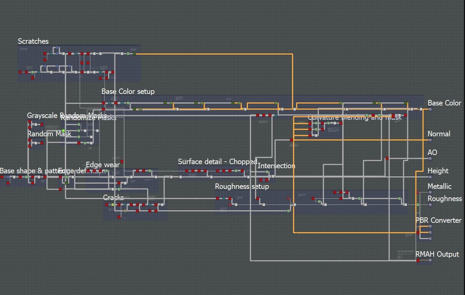Image resolution: width=465 pixels, height=295 pixels.
Task: Select the Roughness setup frame title
Action: [x=242, y=186]
